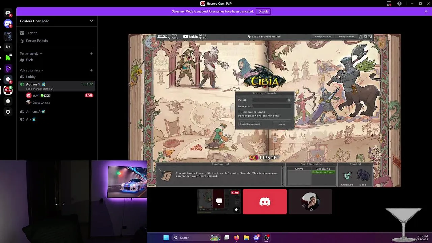This screenshot has height=243, width=432.
Task: Click the Email input field
Action: point(271,100)
